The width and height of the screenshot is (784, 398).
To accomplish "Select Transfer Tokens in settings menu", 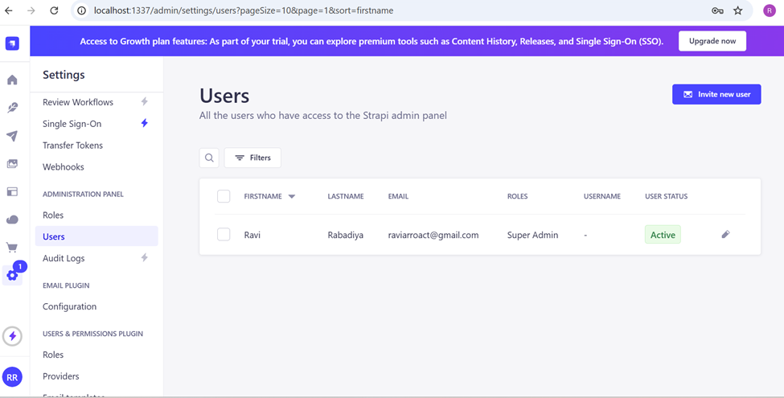I will point(72,146).
